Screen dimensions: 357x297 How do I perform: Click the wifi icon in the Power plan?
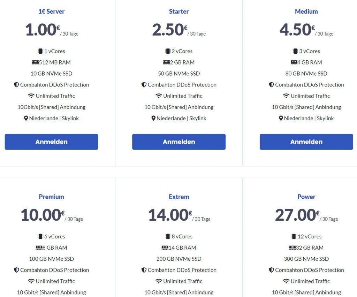286,281
